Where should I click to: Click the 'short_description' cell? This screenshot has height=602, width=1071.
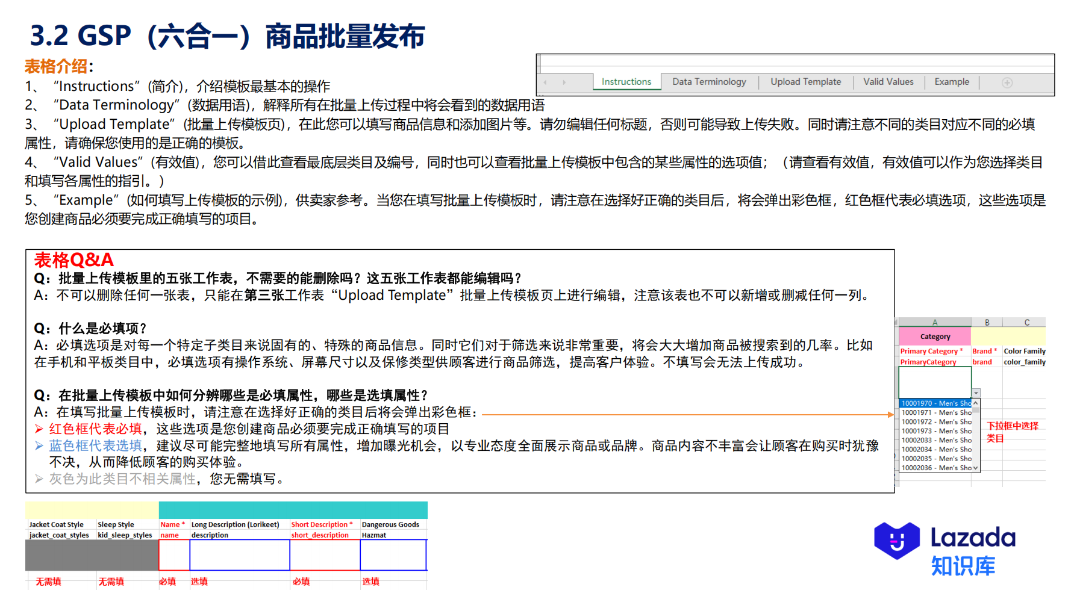click(325, 535)
